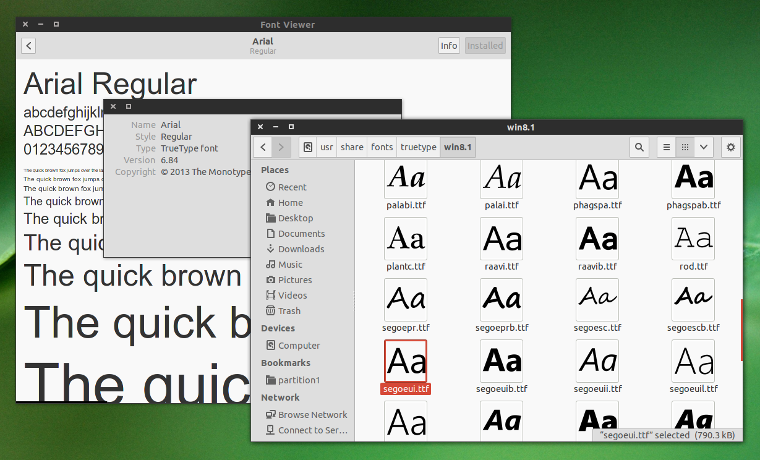Select the segoepr.ttf font icon
Viewport: 760px width, 460px height.
(406, 300)
